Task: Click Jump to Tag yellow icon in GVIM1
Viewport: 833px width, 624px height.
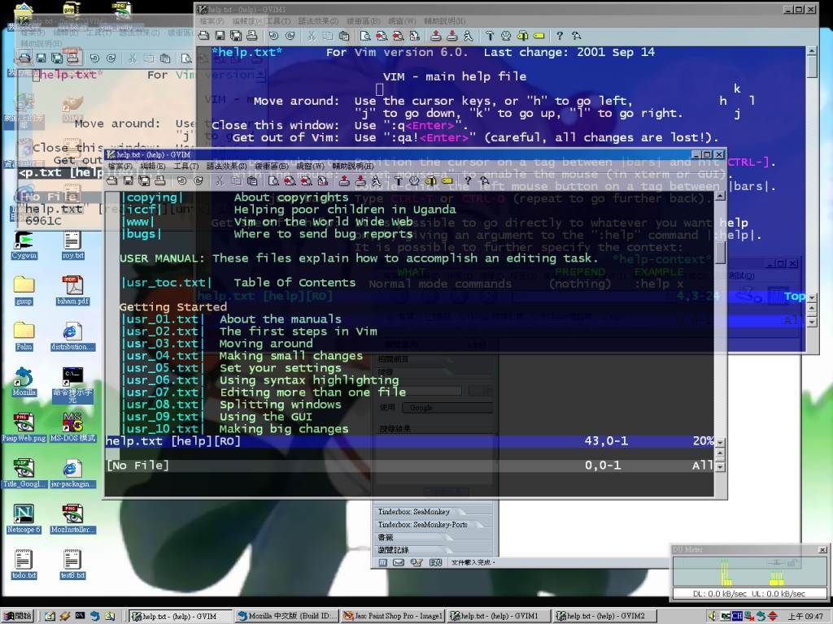Action: pyautogui.click(x=539, y=36)
